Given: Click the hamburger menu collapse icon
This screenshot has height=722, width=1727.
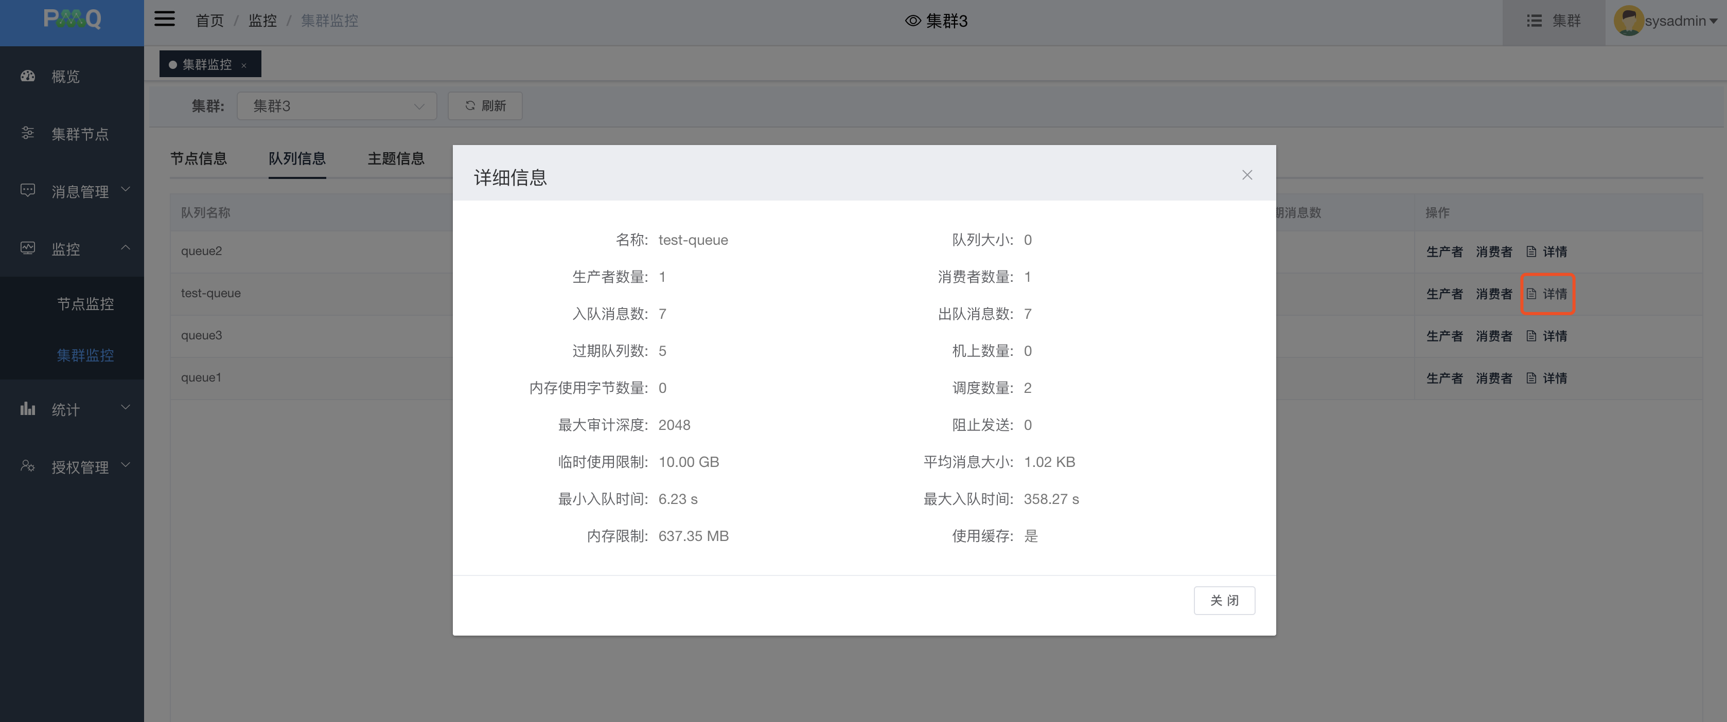Looking at the screenshot, I should click(164, 19).
